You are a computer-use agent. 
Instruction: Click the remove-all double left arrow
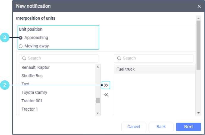pos(106,95)
